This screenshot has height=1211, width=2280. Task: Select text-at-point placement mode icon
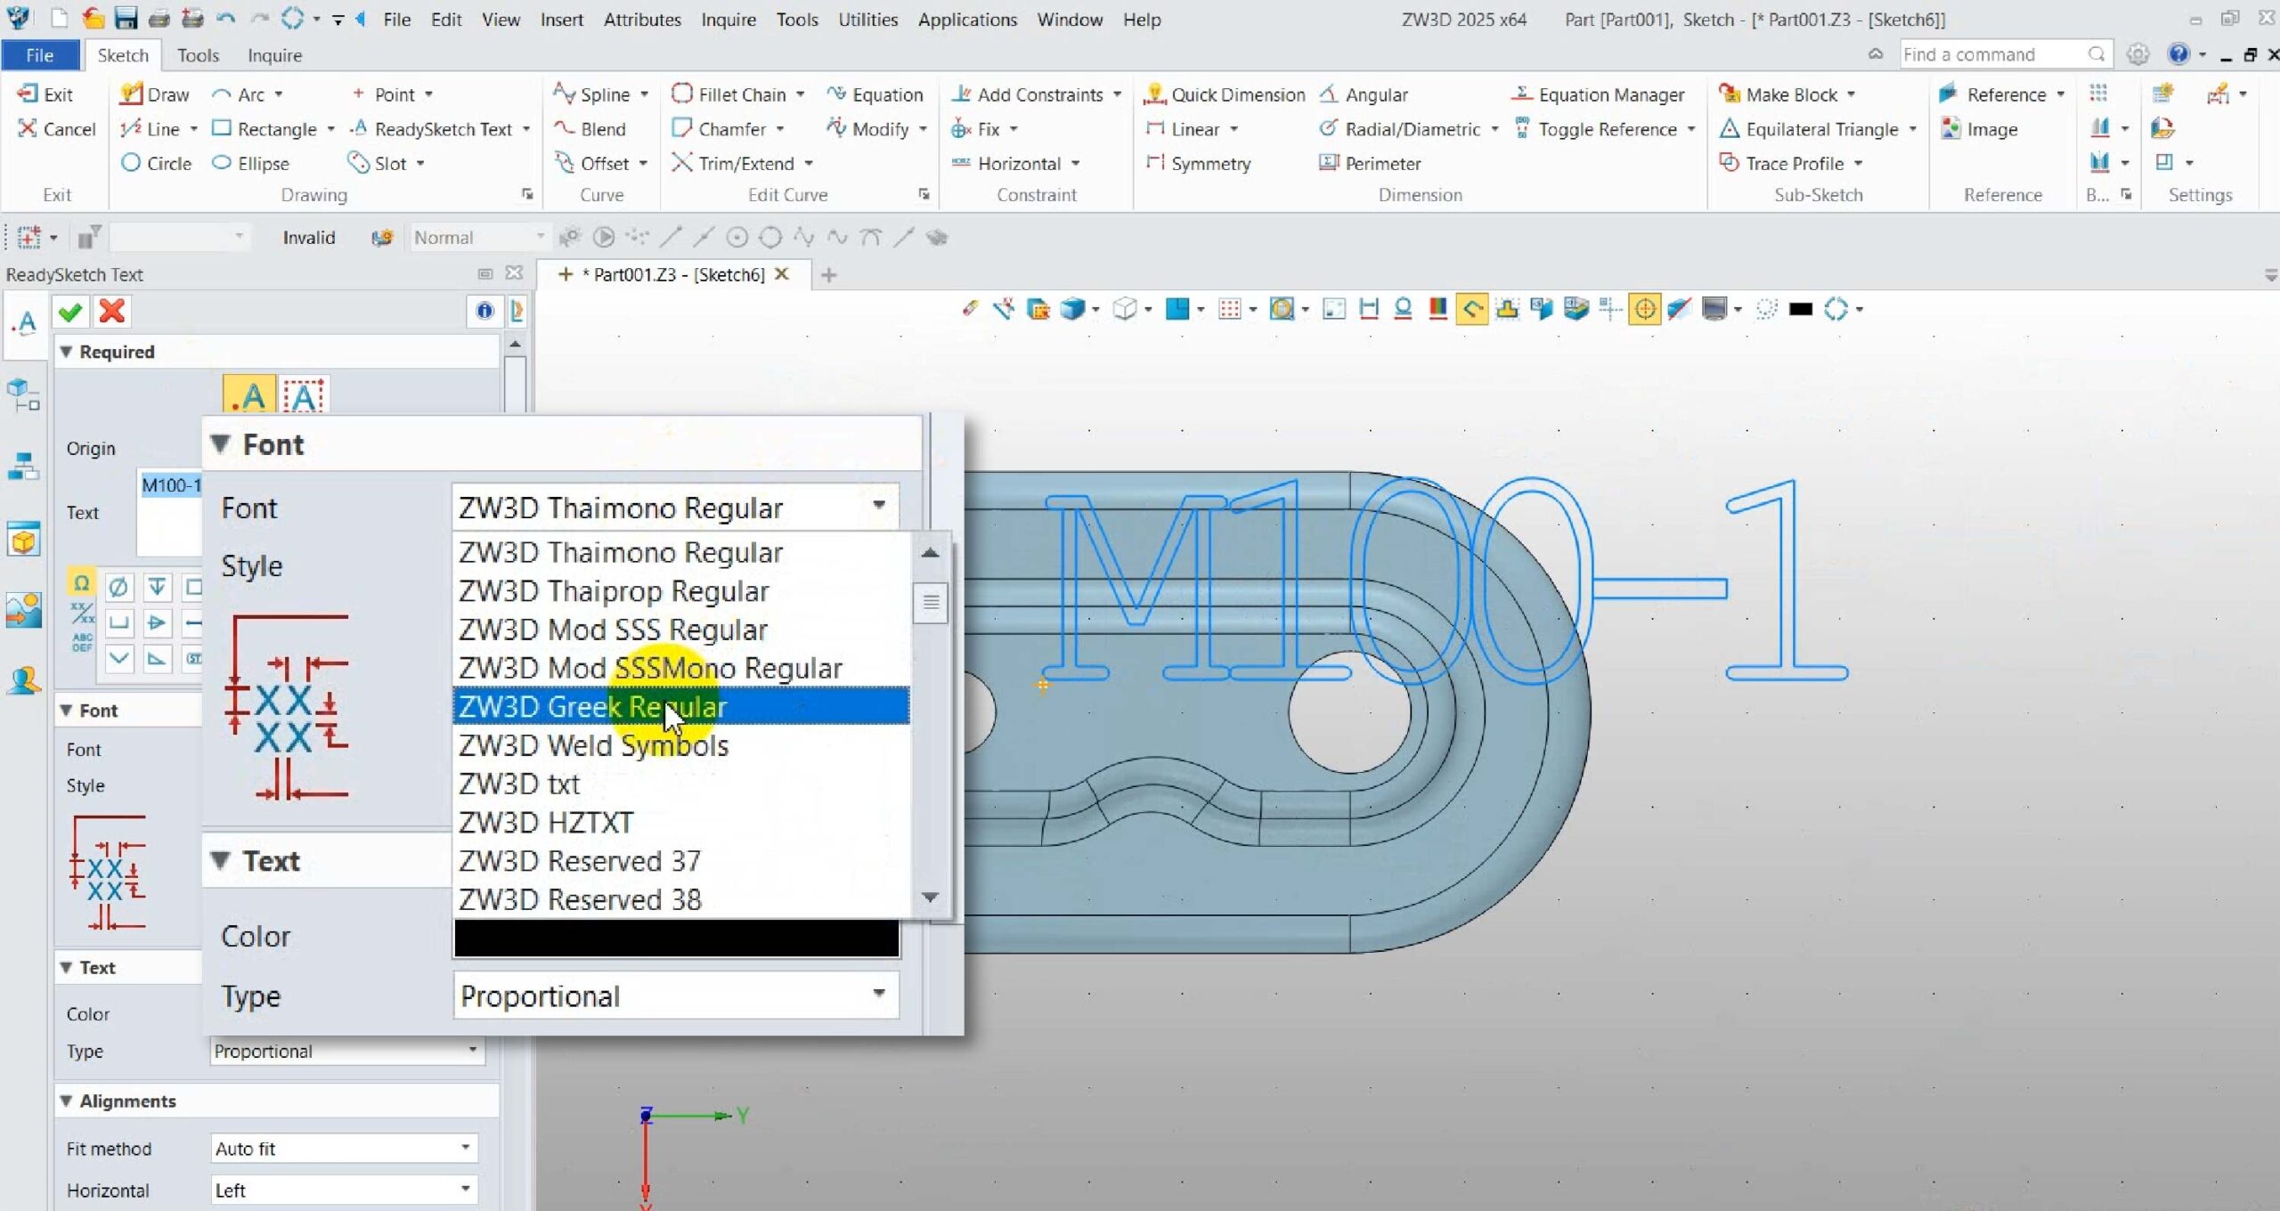pos(249,395)
